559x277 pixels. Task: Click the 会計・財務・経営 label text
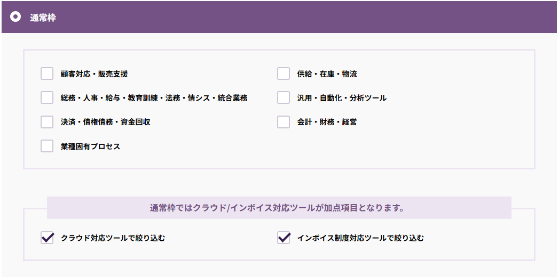327,122
